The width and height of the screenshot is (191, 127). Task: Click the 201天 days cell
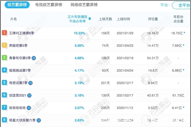coord(105,83)
